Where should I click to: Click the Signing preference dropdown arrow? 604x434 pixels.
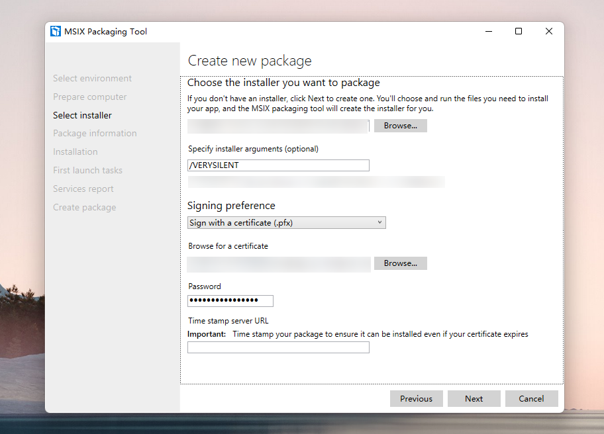pyautogui.click(x=379, y=222)
